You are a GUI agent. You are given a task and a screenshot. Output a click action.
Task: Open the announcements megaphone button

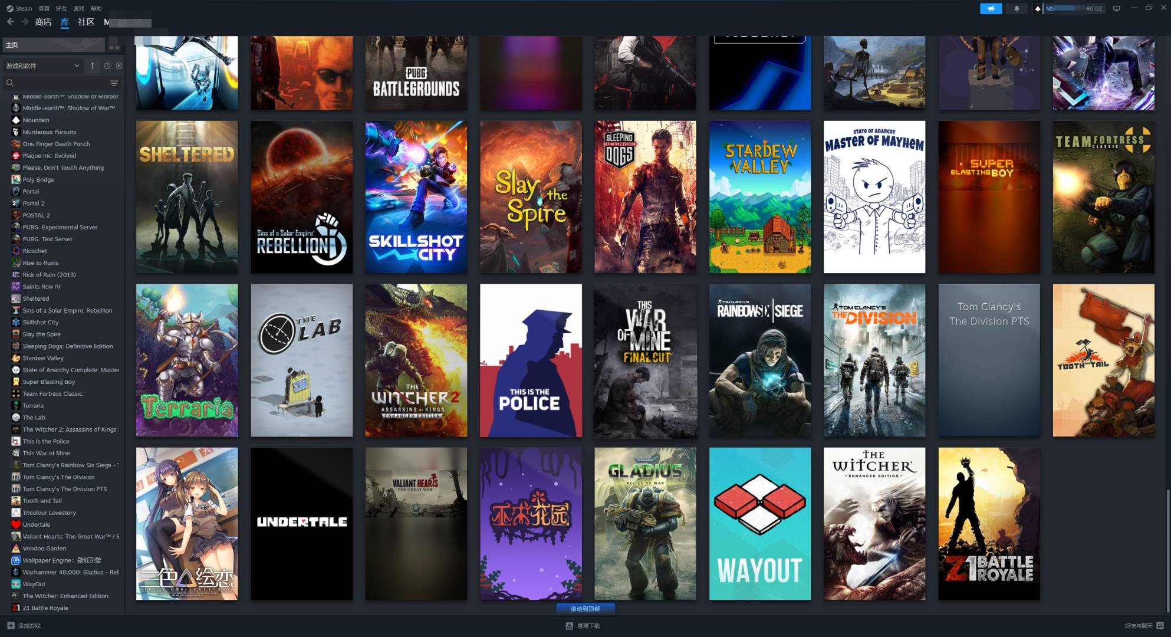pyautogui.click(x=991, y=8)
